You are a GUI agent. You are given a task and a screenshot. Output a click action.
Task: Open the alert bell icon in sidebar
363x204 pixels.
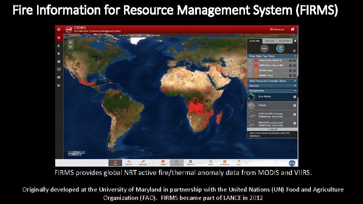(59, 53)
